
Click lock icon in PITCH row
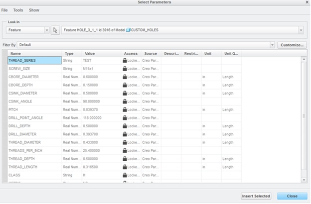coord(125,109)
